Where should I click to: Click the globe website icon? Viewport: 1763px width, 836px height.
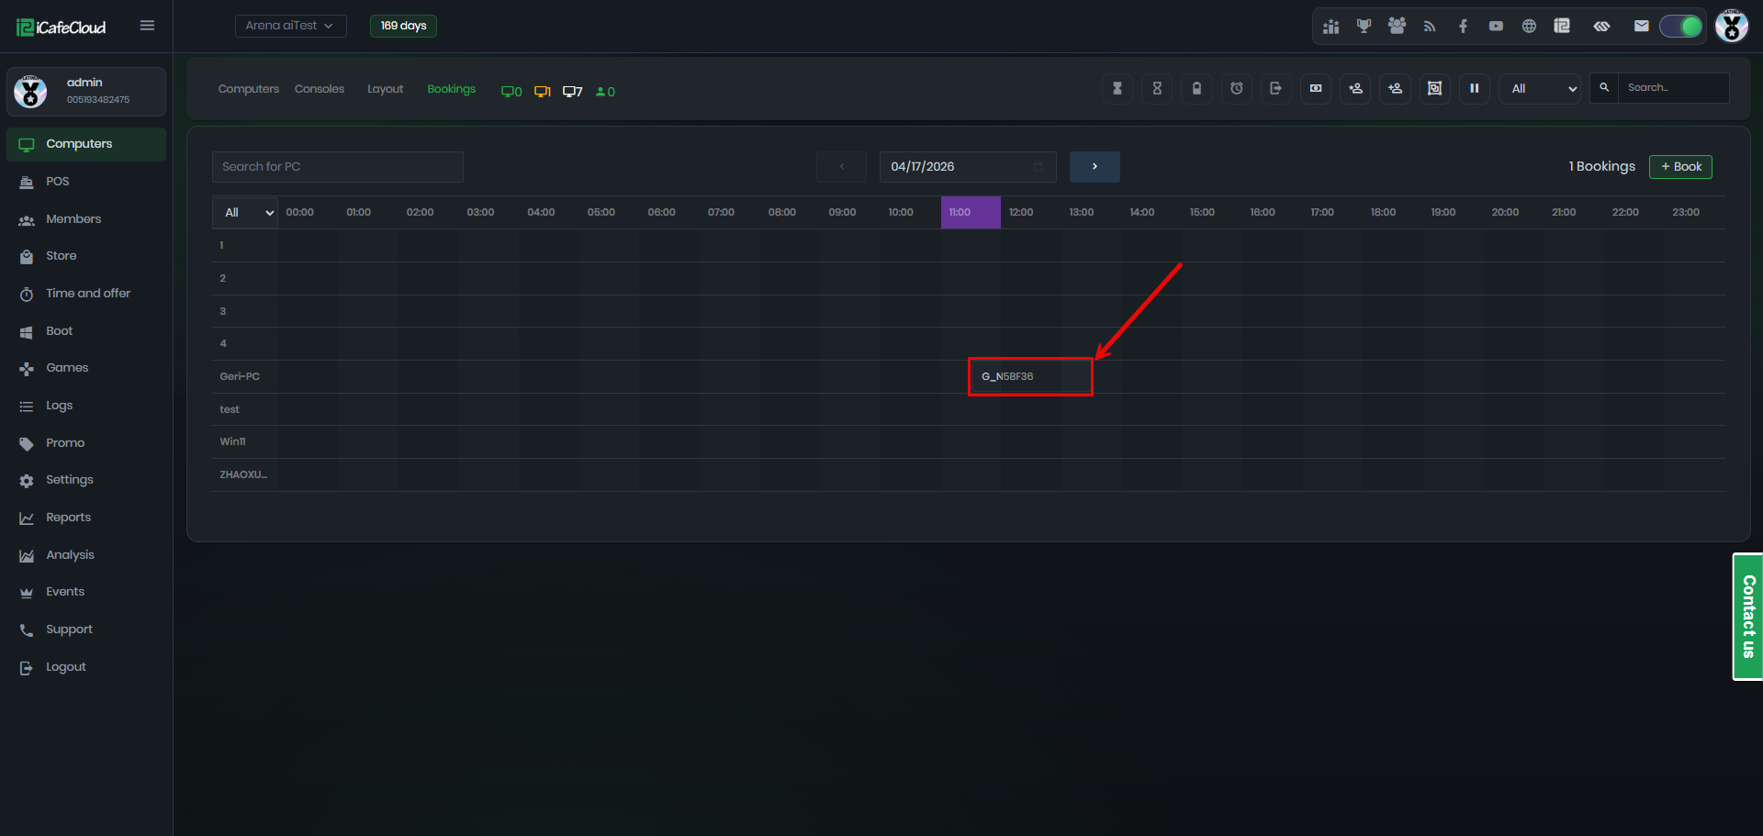click(1529, 26)
